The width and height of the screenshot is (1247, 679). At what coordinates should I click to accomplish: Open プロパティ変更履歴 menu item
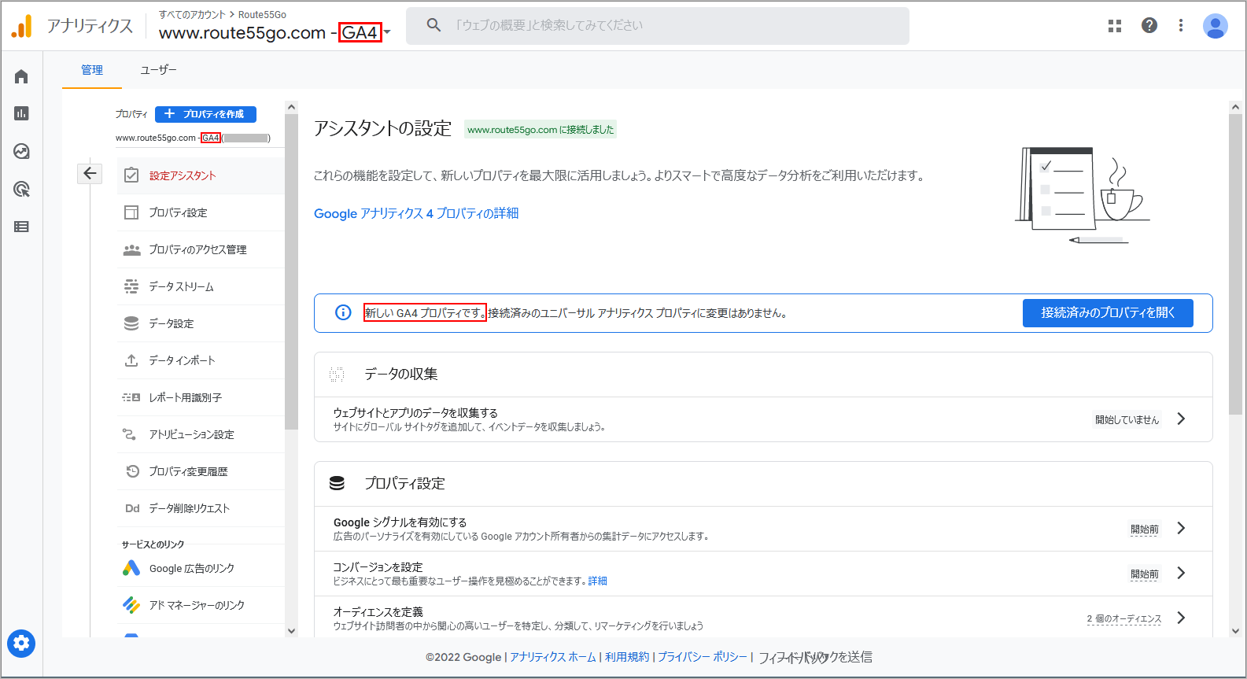pyautogui.click(x=201, y=471)
